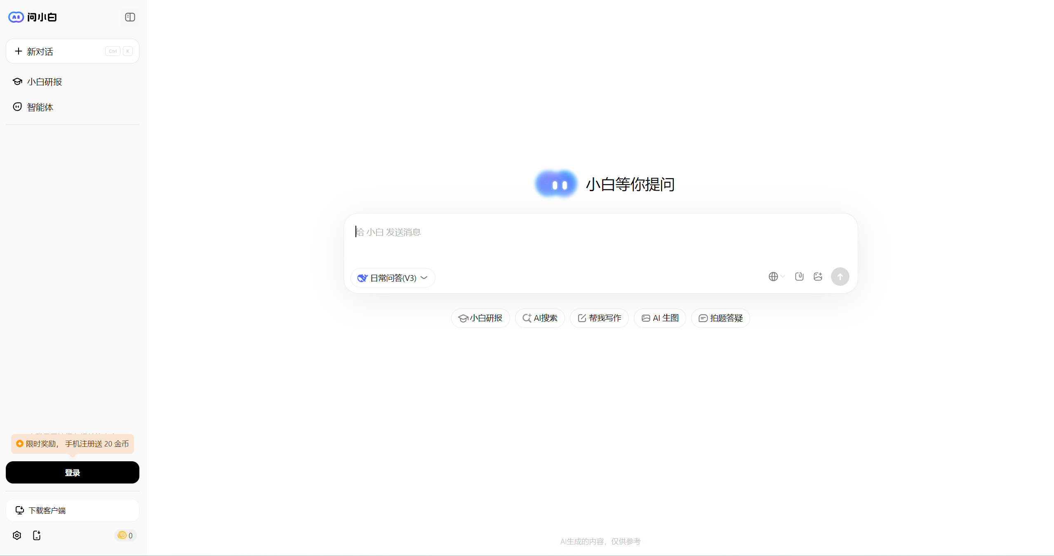Viewport: 1054px width, 556px height.
Task: Select the AI搜索 quick-action chip
Action: (x=540, y=318)
